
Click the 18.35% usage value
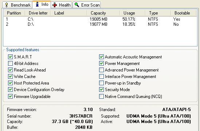click(129, 24)
